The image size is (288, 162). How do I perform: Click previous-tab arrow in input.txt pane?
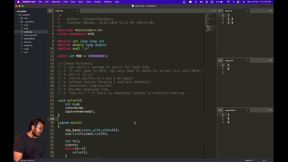point(219,11)
